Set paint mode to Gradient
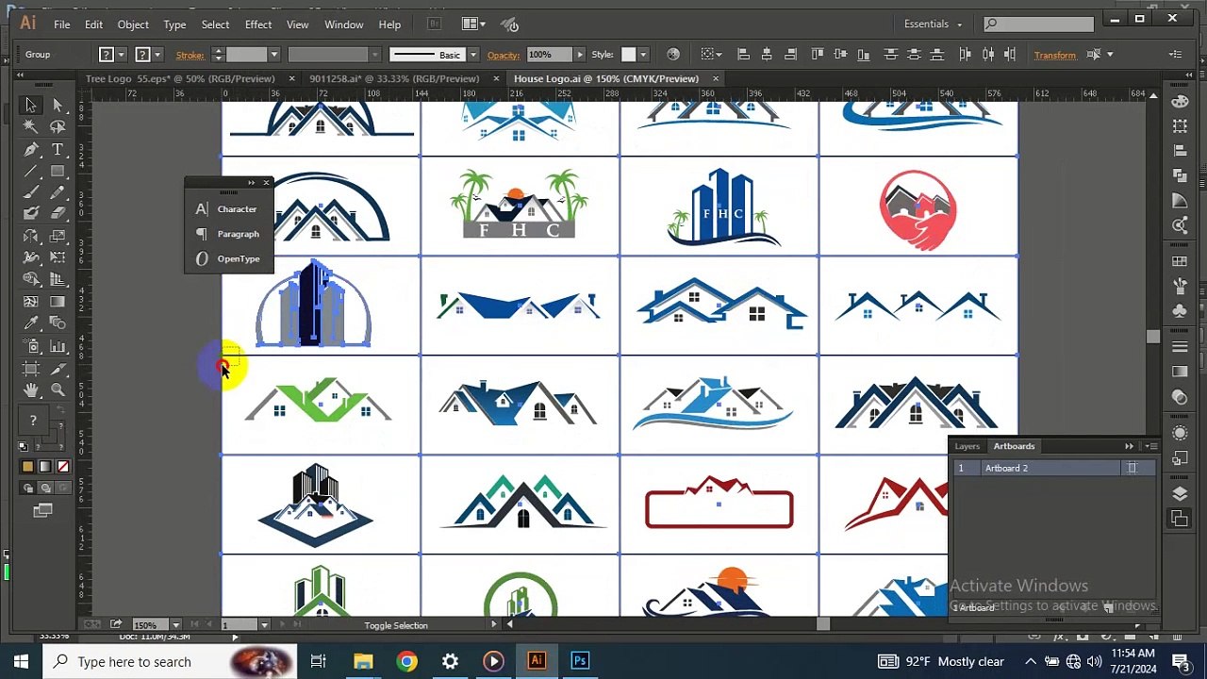This screenshot has width=1207, height=679. [x=45, y=467]
